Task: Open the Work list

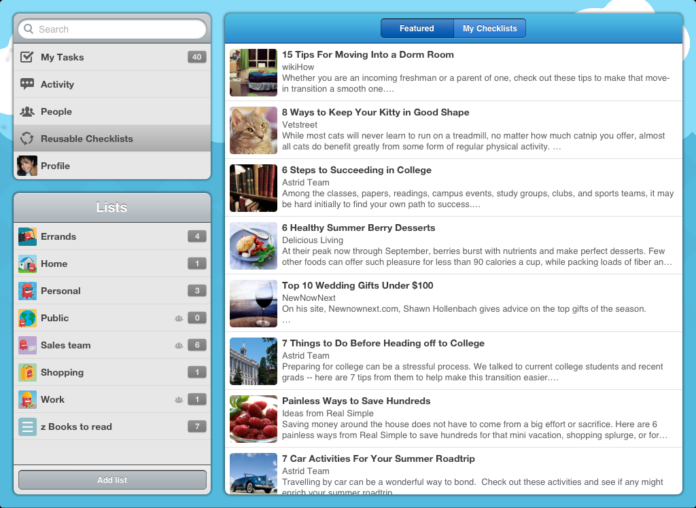Action: 112,399
